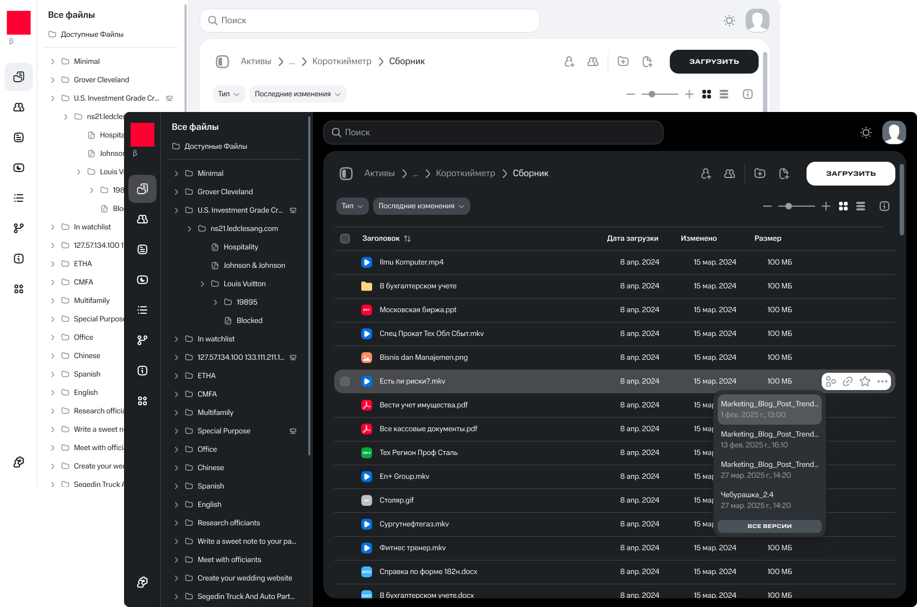
Task: Switch to grid view layout icon
Action: pyautogui.click(x=843, y=206)
